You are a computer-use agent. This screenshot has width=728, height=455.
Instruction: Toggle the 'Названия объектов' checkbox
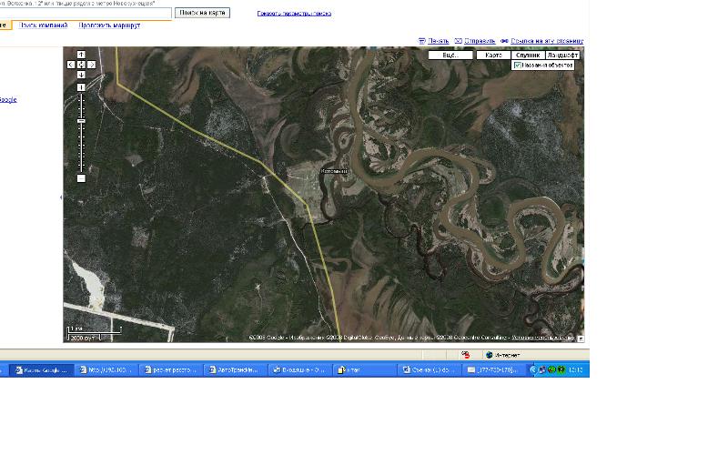(517, 66)
